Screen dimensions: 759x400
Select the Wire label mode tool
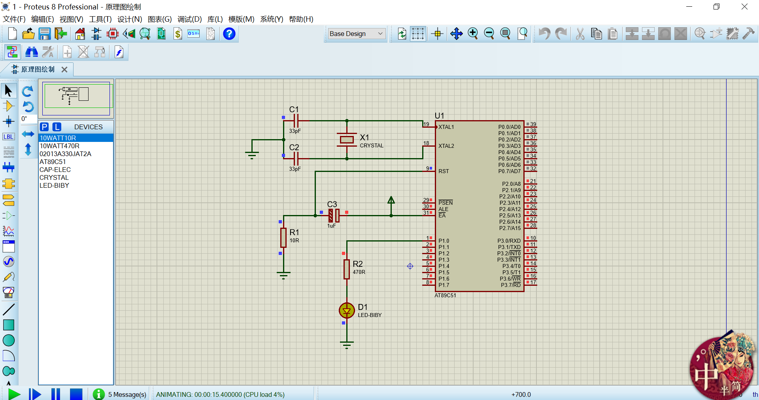8,137
